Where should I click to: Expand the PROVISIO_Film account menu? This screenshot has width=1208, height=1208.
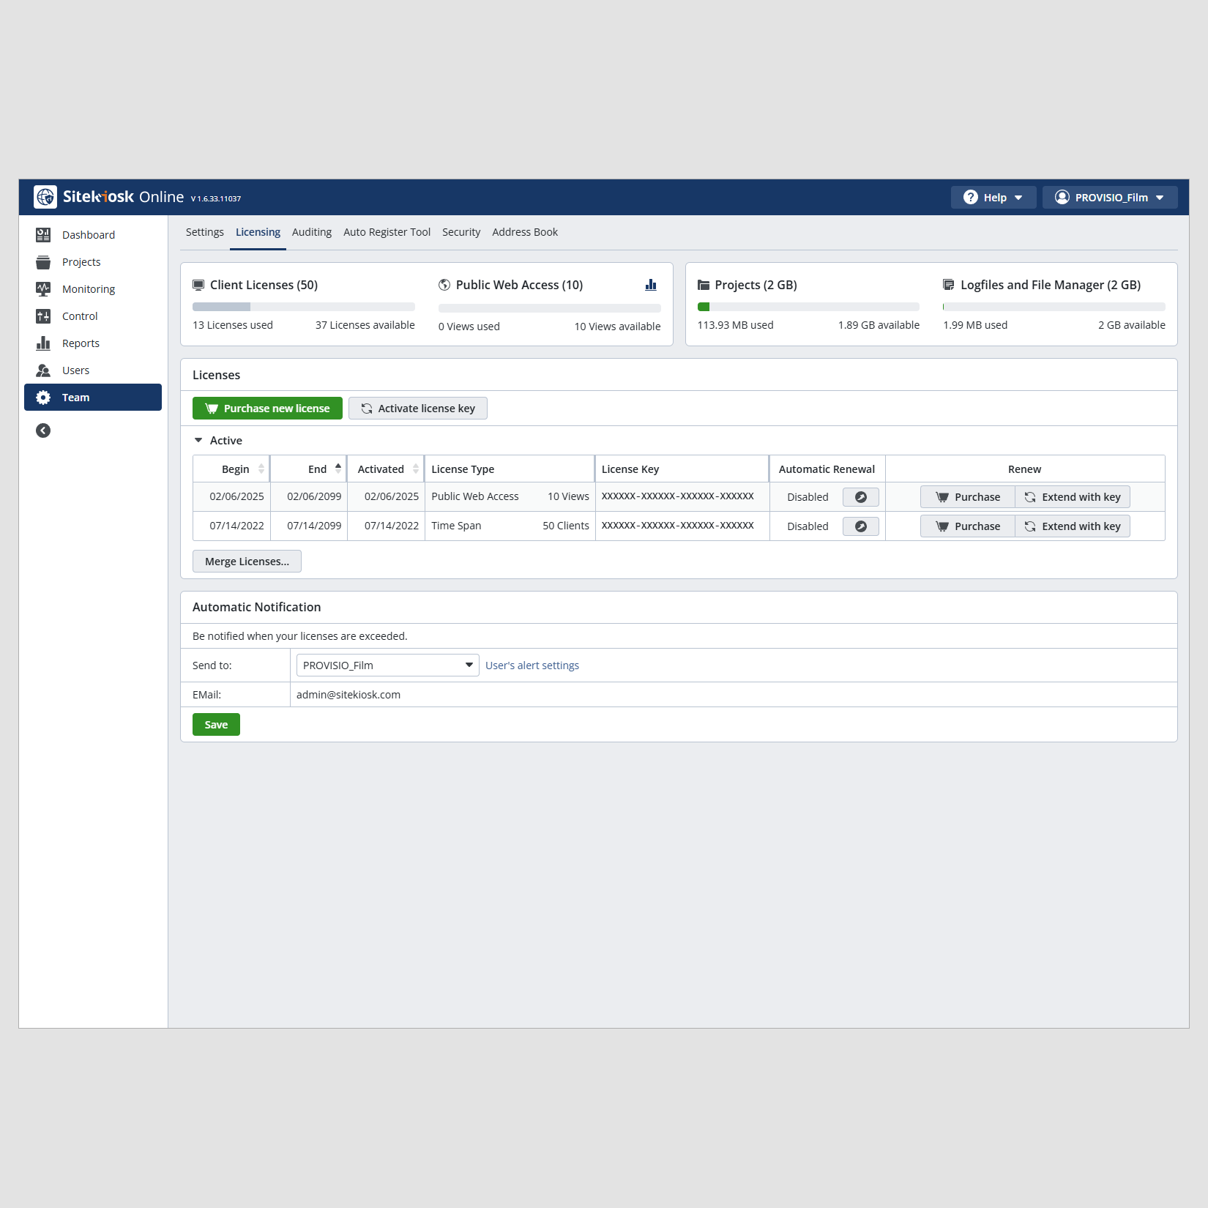(1109, 198)
